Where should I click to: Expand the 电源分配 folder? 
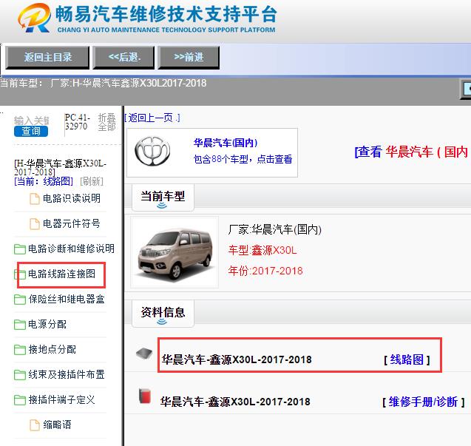pos(47,325)
